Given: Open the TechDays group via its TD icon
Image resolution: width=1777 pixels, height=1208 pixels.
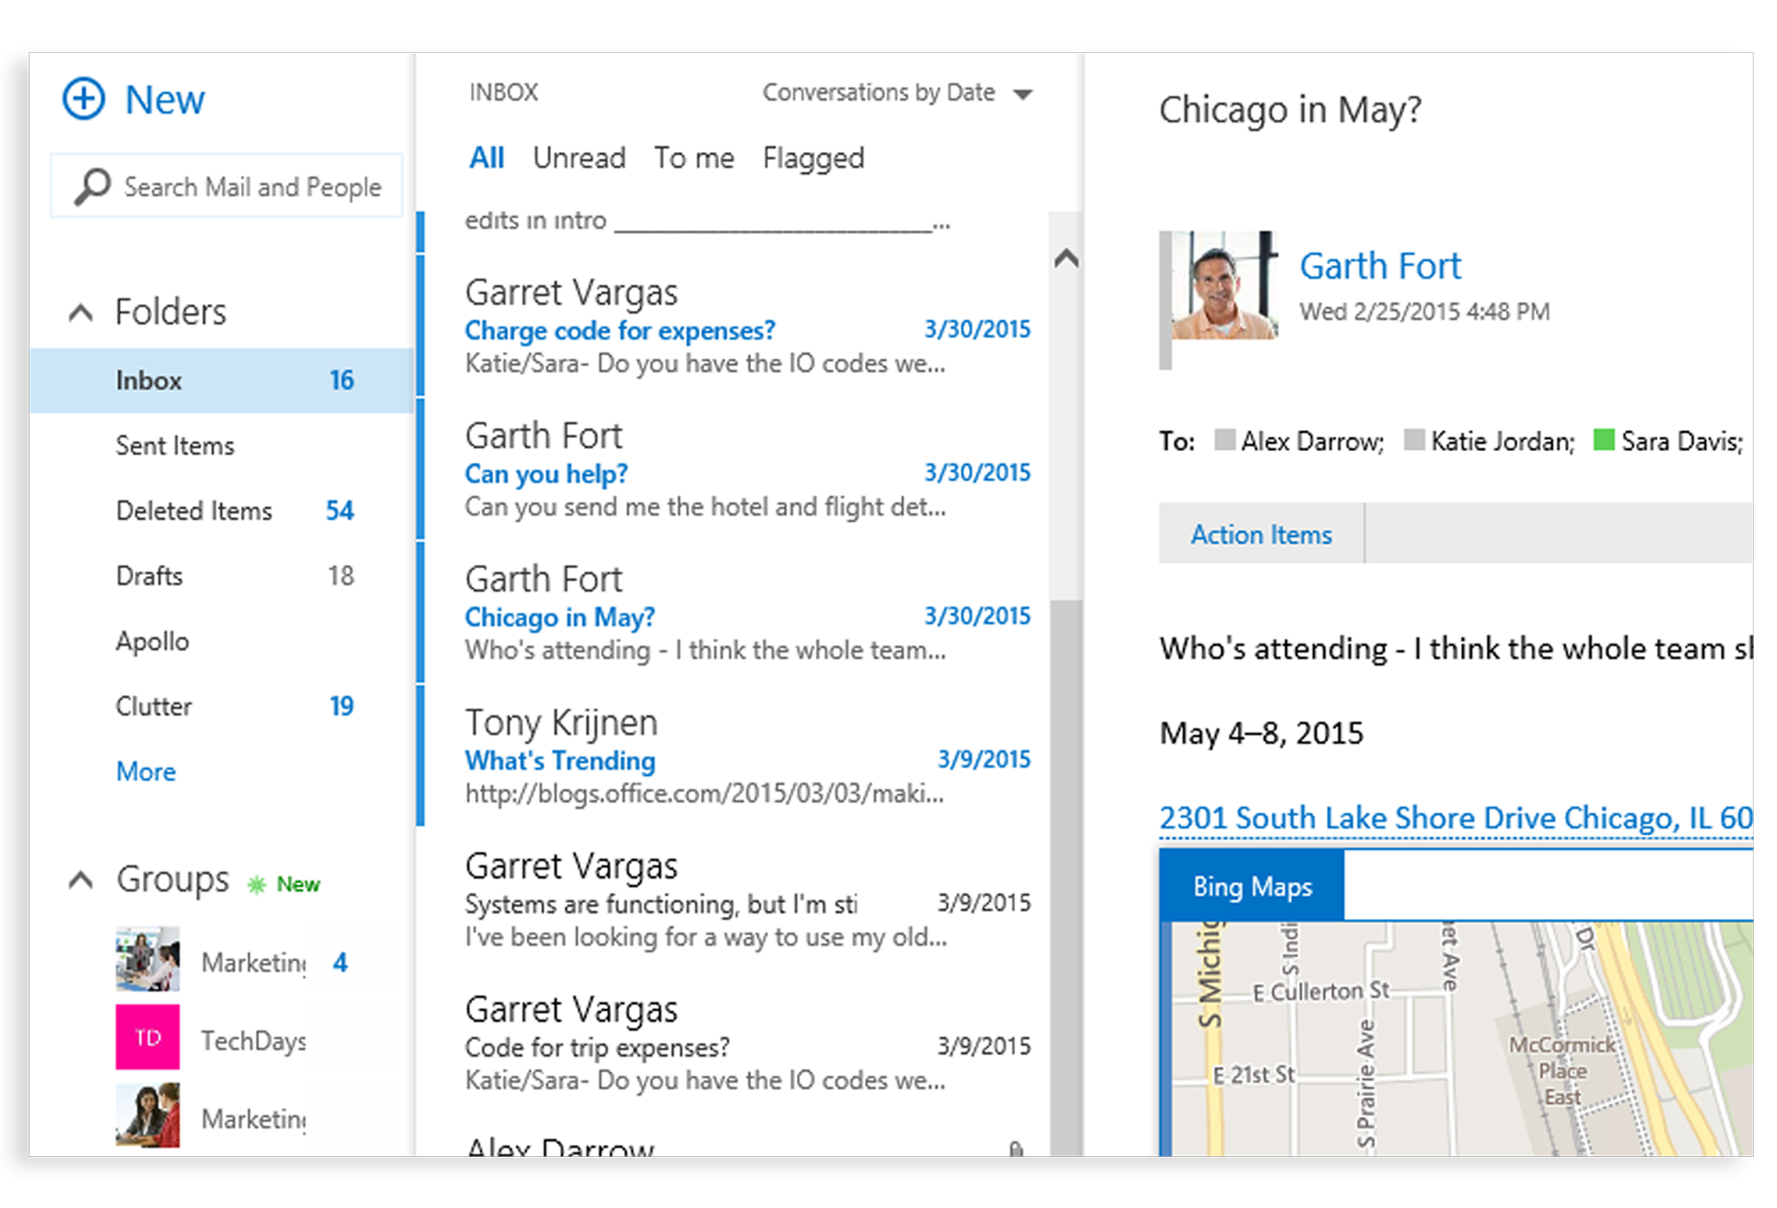Looking at the screenshot, I should pyautogui.click(x=147, y=1038).
